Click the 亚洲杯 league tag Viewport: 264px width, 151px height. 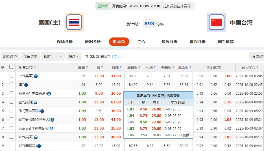point(102,6)
